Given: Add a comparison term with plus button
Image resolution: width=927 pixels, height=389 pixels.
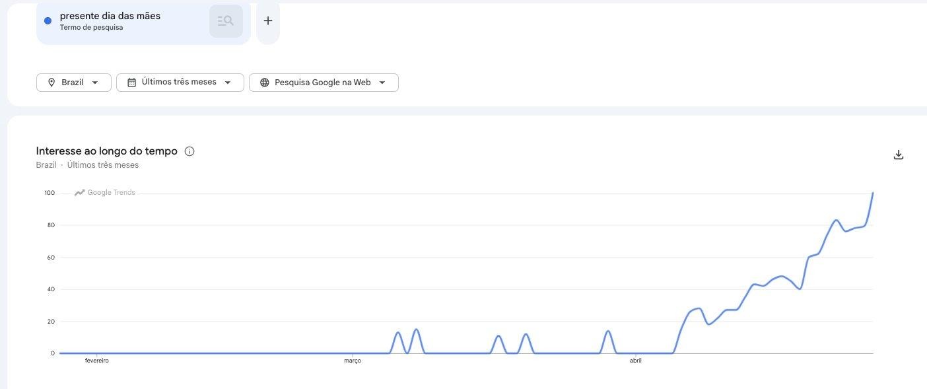Looking at the screenshot, I should pyautogui.click(x=267, y=20).
